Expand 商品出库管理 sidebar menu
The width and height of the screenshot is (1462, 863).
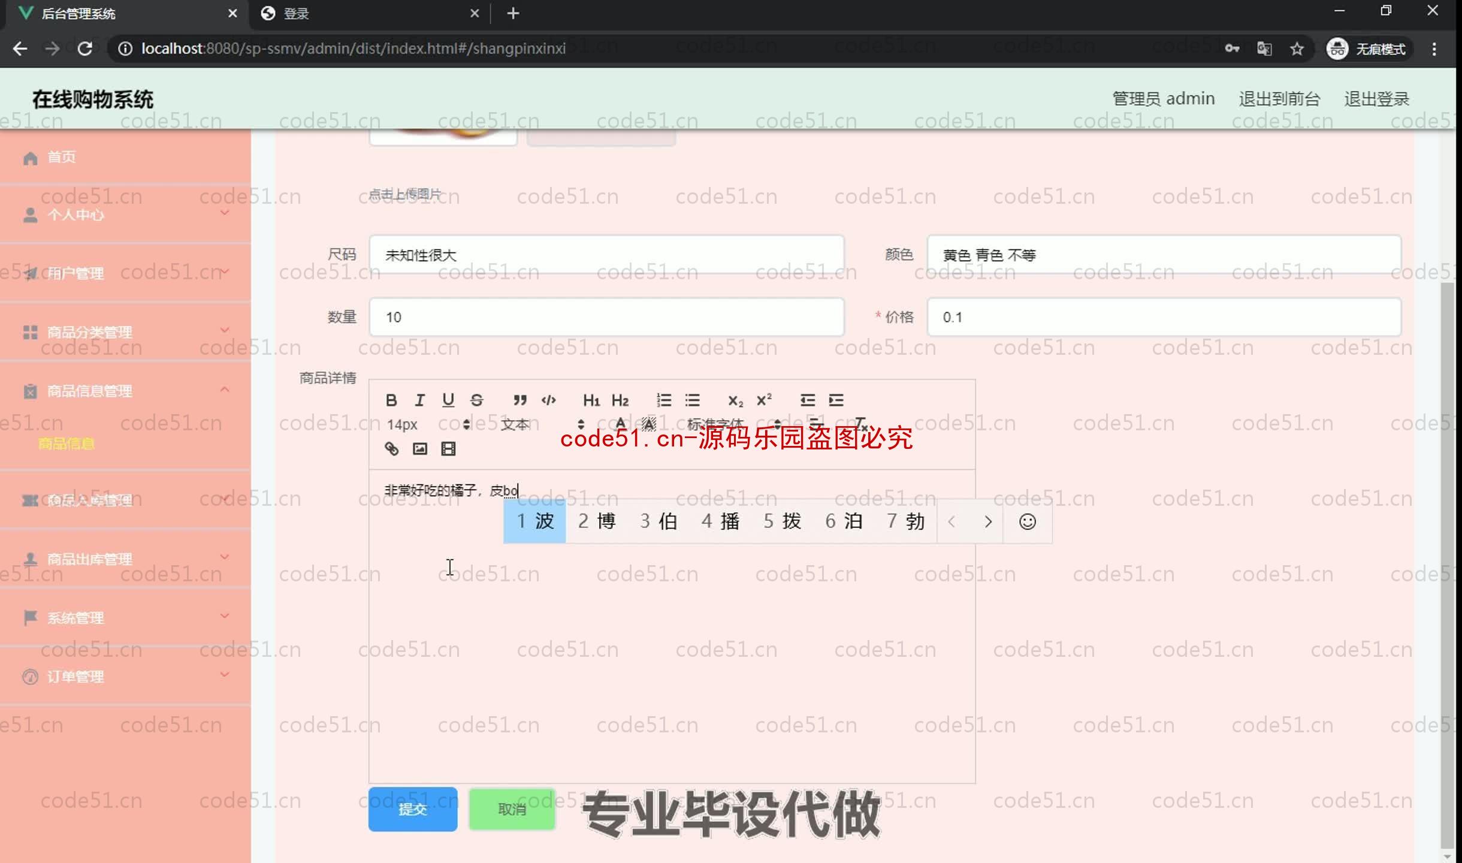tap(125, 559)
